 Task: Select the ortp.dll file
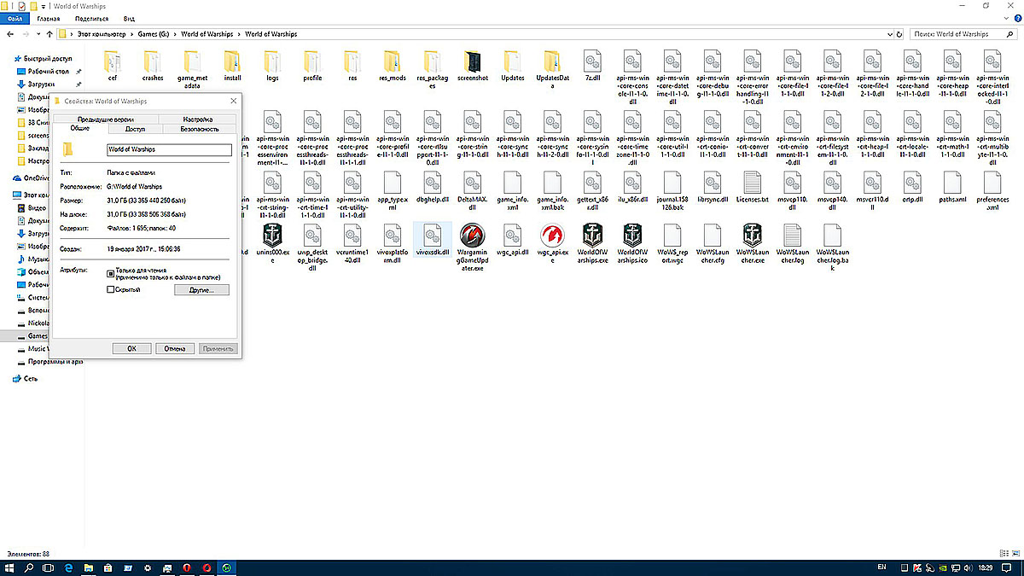point(911,187)
